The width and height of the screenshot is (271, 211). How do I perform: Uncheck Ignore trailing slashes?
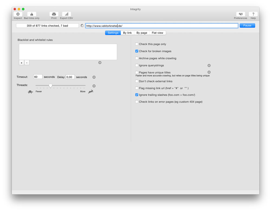tap(137, 95)
